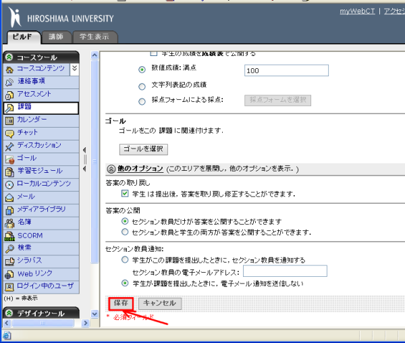The image size is (405, 343).
Task: Toggle the 学生の成績を成績表で公開する checkbox
Action: (x=154, y=53)
